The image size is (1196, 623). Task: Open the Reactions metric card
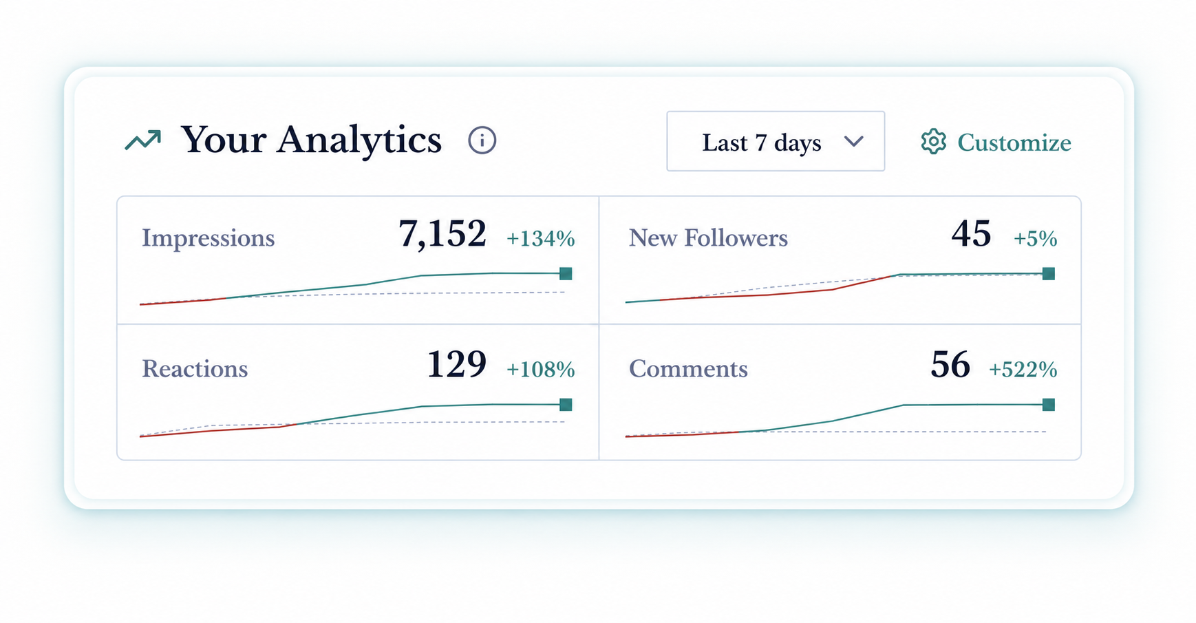pos(358,392)
